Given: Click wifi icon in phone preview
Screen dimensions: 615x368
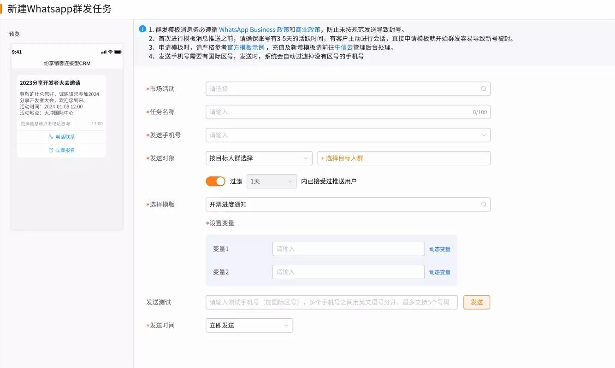Looking at the screenshot, I should [110, 52].
